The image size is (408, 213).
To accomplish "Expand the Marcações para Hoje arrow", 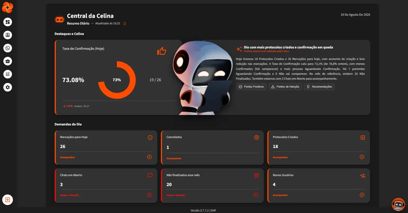I will tap(149, 157).
